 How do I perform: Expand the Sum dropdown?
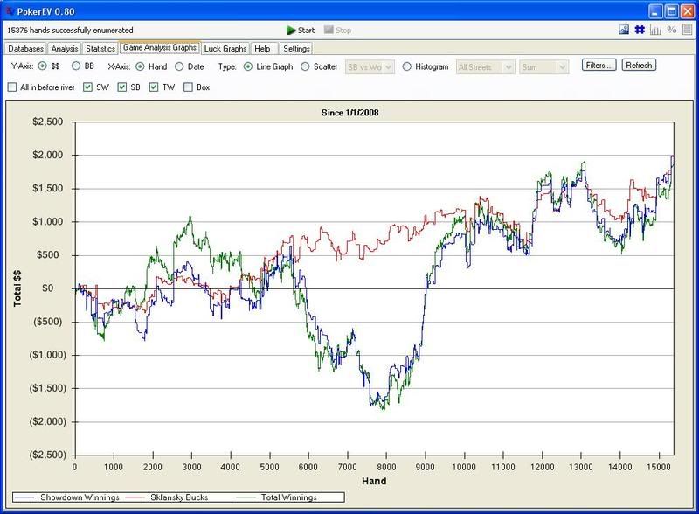(543, 66)
